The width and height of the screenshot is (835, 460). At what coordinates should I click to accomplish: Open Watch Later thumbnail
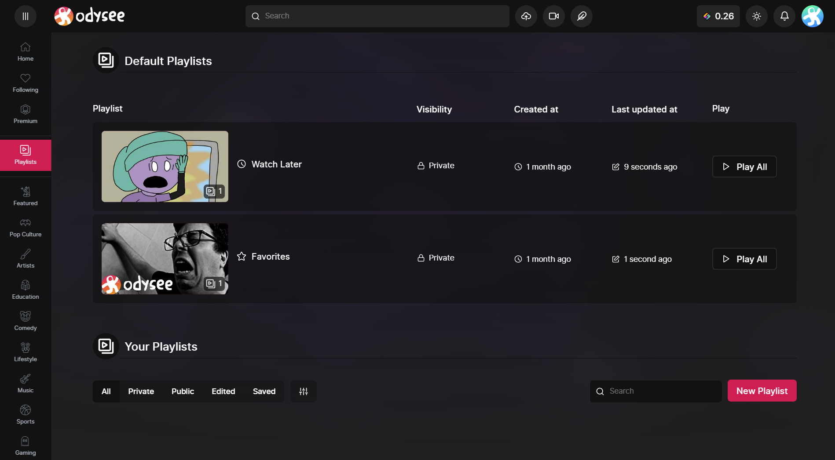165,167
